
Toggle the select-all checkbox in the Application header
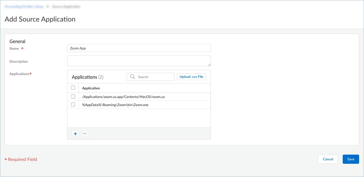coord(73,88)
